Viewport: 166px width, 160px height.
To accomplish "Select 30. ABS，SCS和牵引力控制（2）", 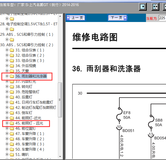I will coord(27,45).
